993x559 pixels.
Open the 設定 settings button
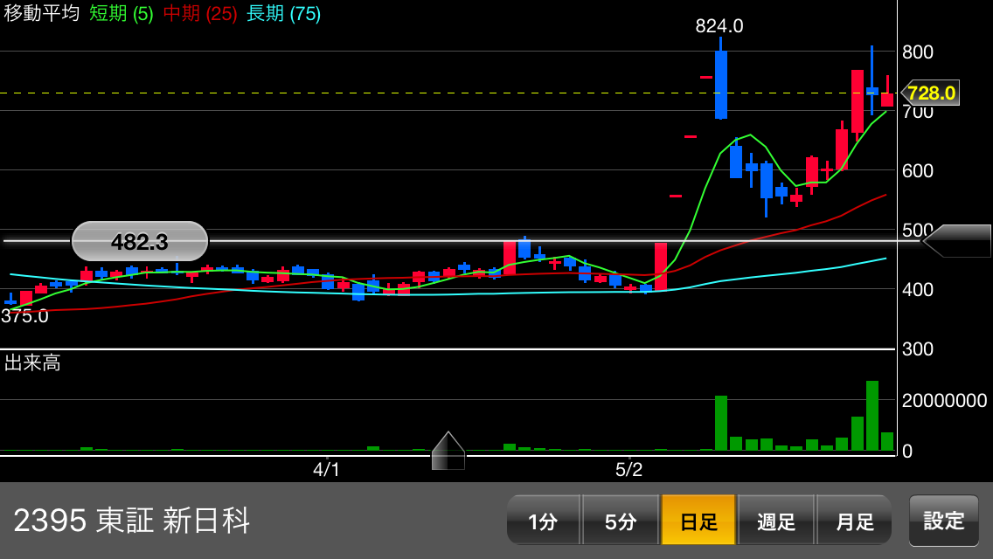[x=944, y=521]
